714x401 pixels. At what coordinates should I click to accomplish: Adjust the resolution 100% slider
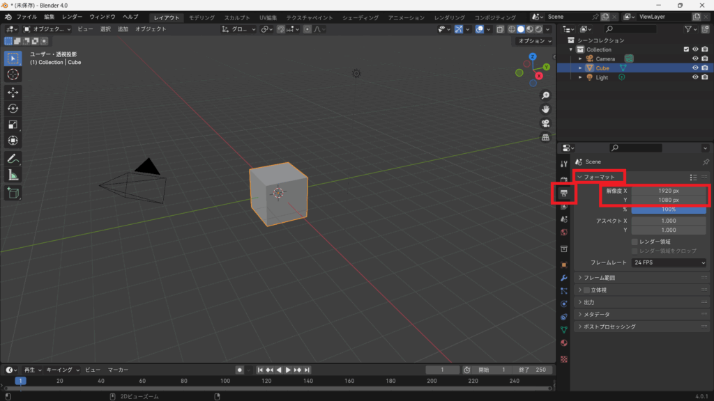tap(669, 210)
